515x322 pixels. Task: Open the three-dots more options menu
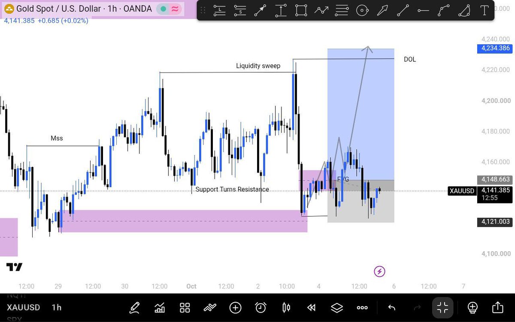click(x=362, y=308)
